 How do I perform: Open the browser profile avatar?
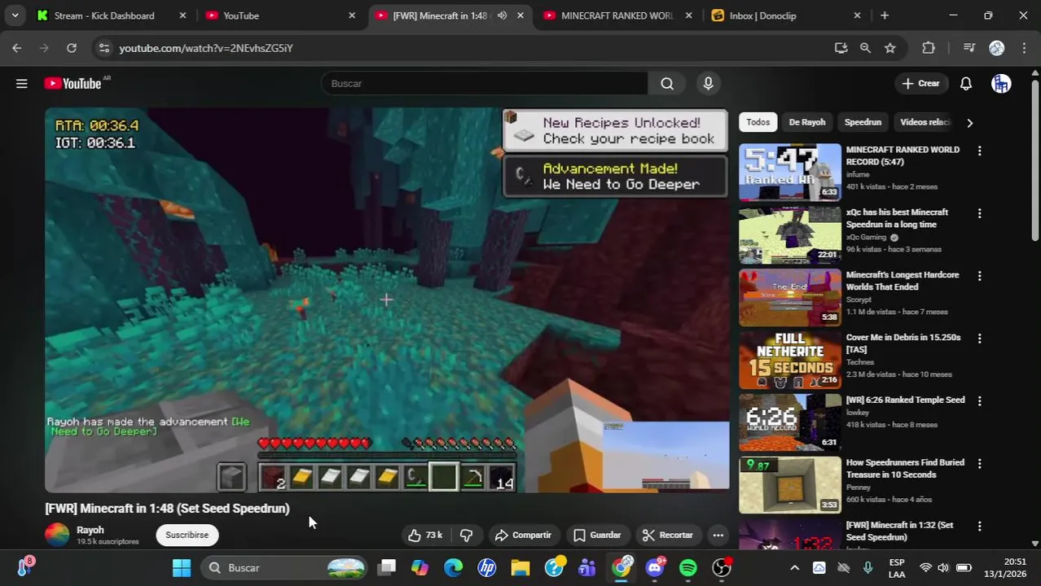(x=996, y=48)
